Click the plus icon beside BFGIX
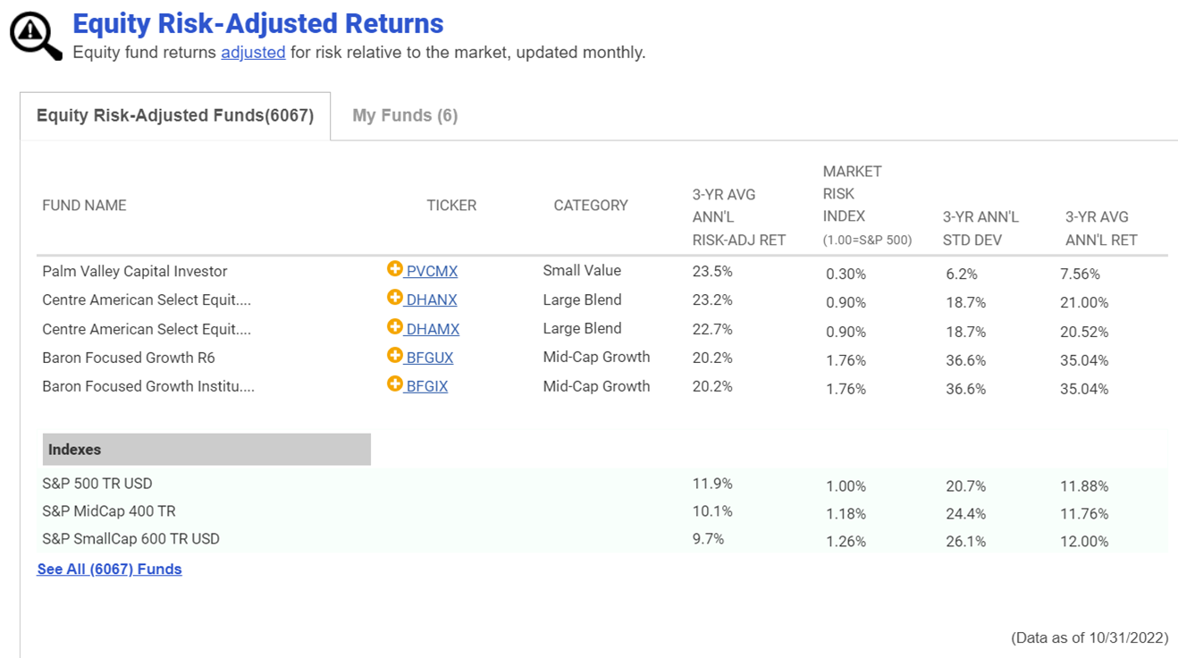1178x658 pixels. pos(394,384)
